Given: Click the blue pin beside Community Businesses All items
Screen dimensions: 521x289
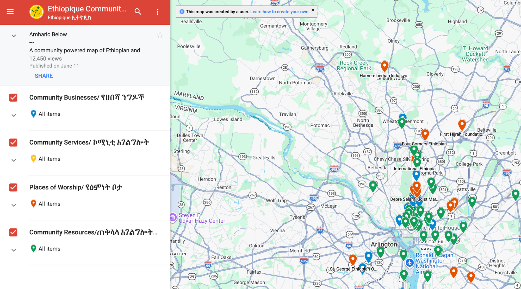Looking at the screenshot, I should point(33,114).
